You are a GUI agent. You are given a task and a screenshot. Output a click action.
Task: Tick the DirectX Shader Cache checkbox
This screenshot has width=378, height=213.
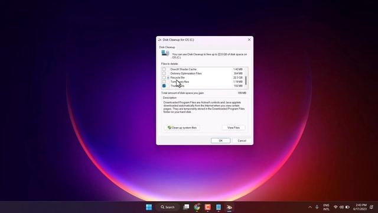pos(164,69)
